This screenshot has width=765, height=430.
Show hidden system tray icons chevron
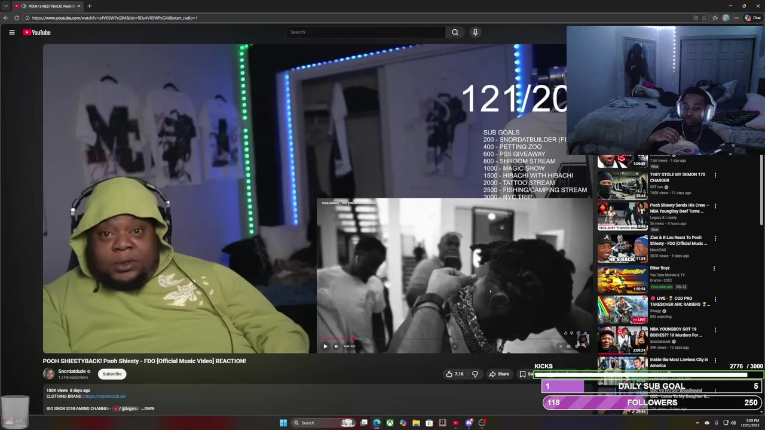click(697, 423)
